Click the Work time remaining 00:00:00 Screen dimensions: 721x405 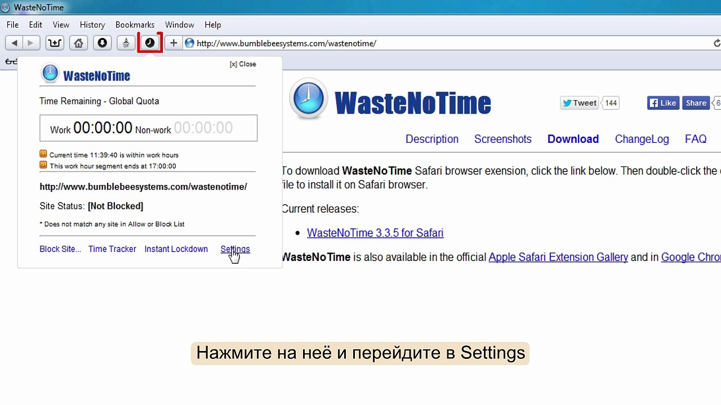click(x=103, y=128)
